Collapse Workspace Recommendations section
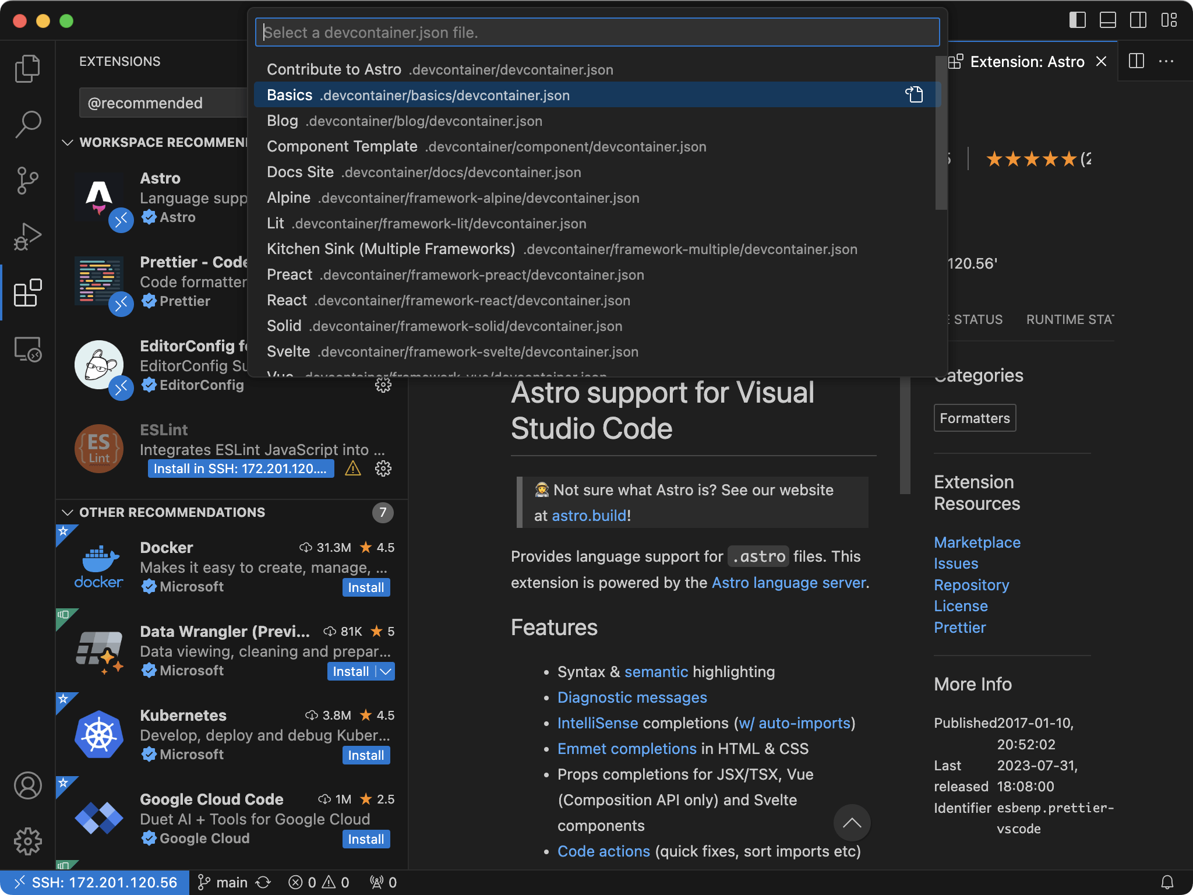 coord(68,142)
